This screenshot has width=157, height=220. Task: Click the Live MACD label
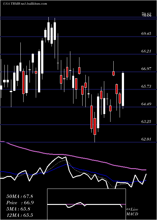132,212
